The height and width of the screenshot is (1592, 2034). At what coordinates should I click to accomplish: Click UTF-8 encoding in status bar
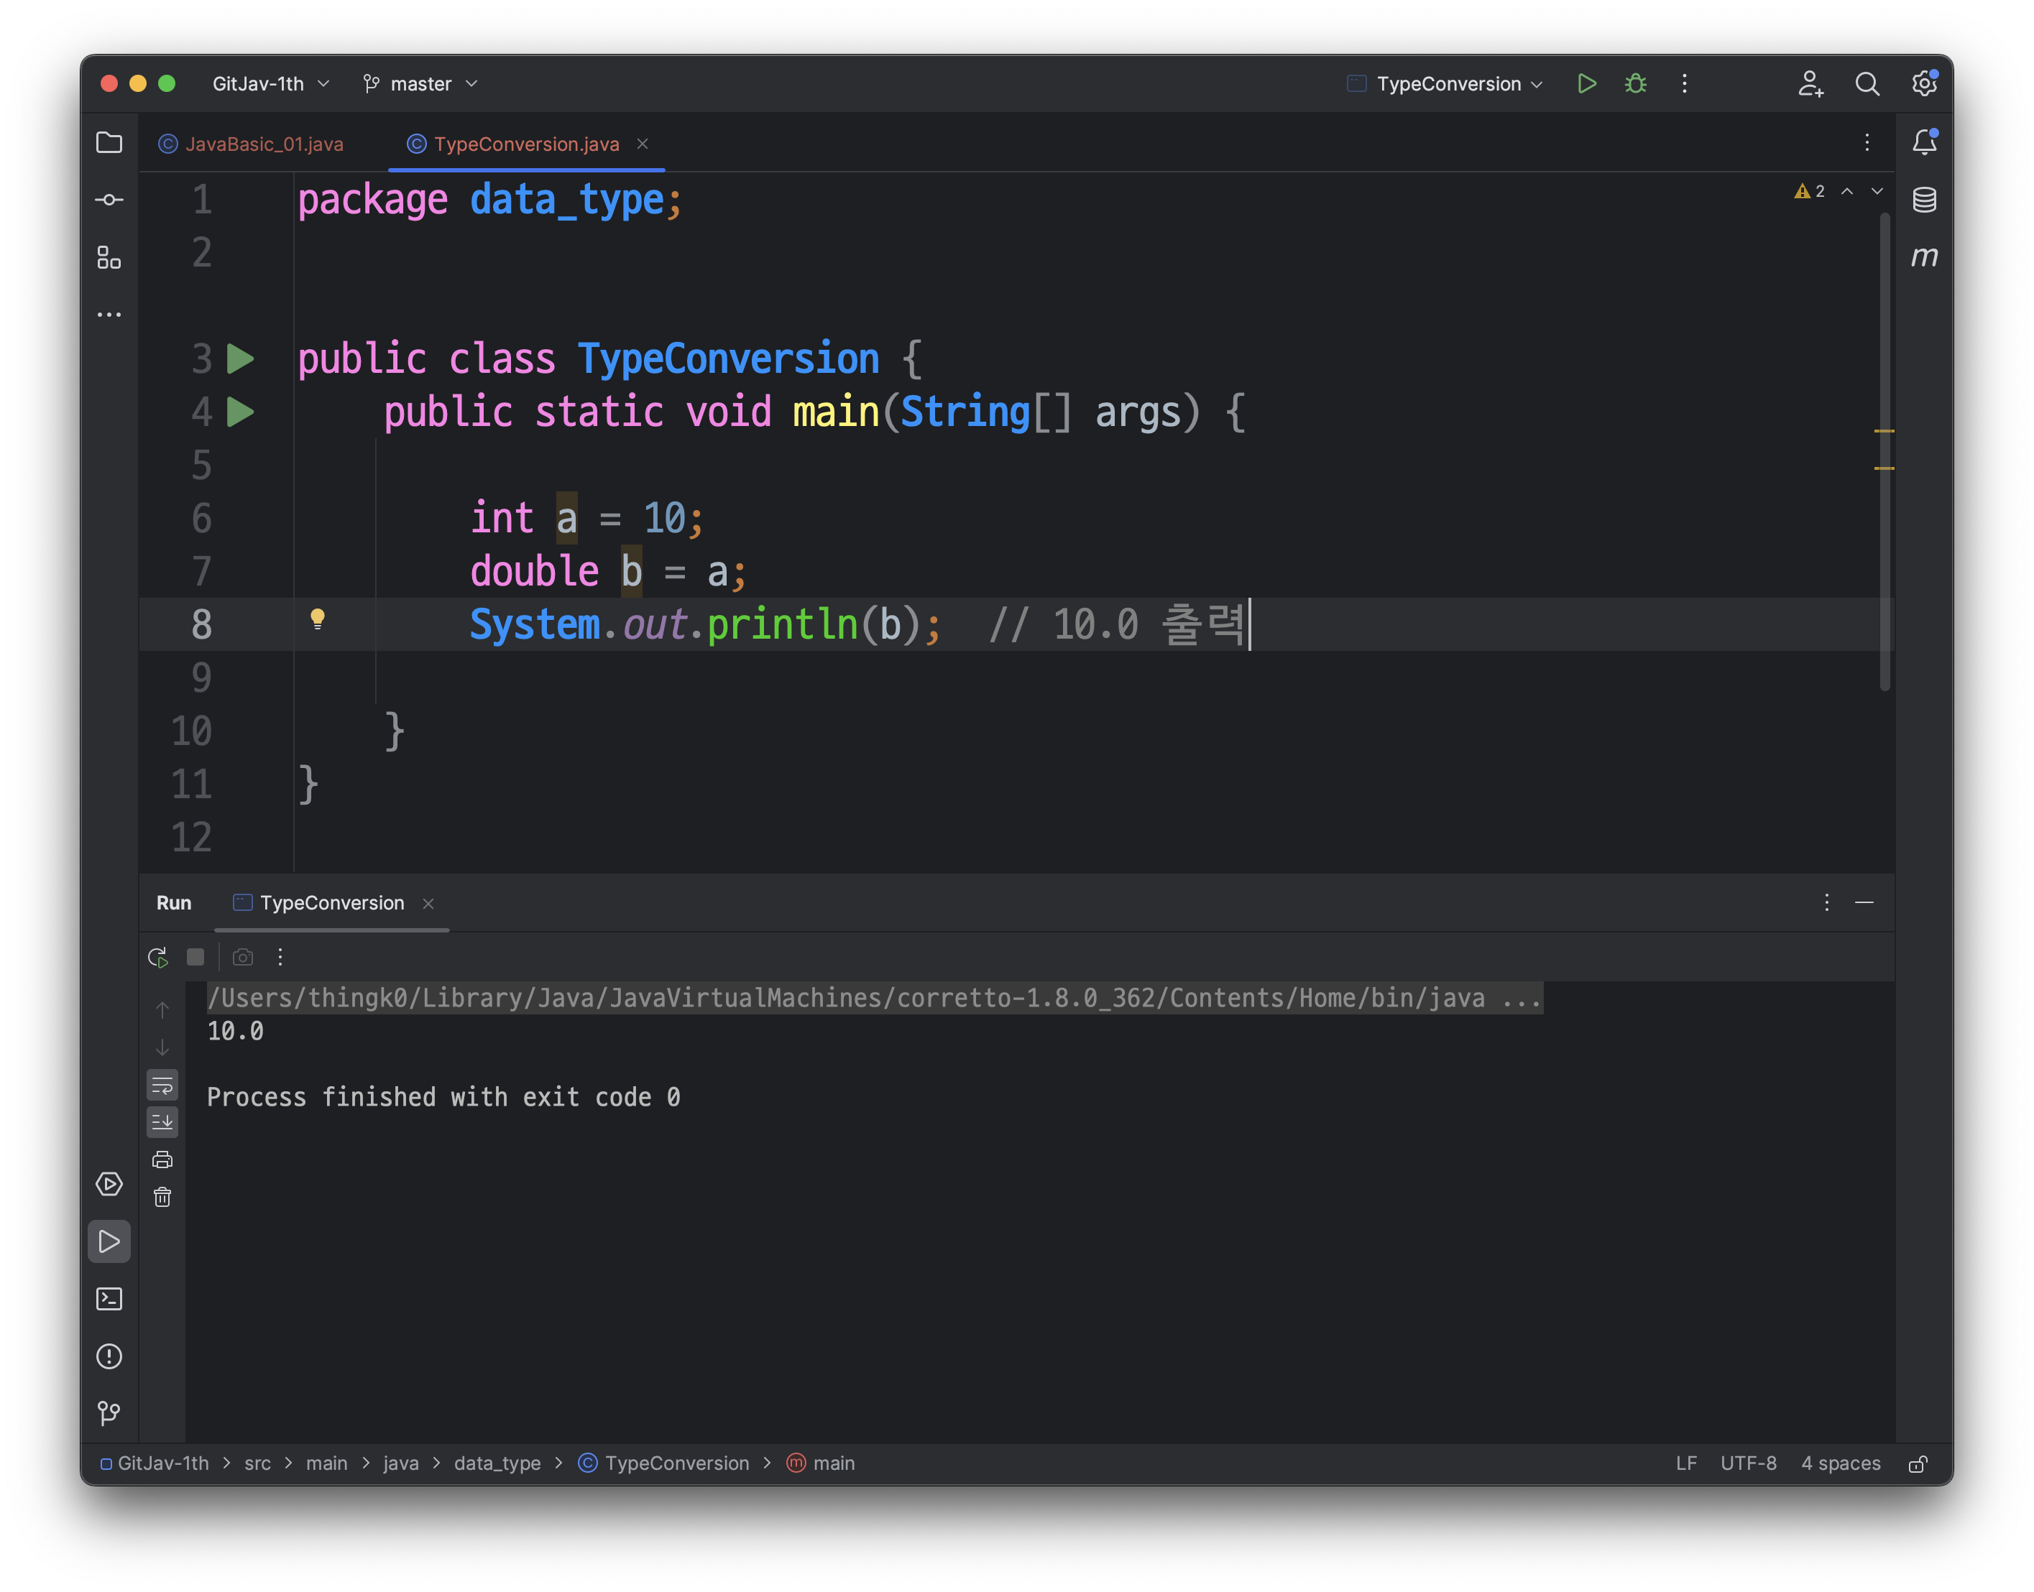point(1748,1463)
